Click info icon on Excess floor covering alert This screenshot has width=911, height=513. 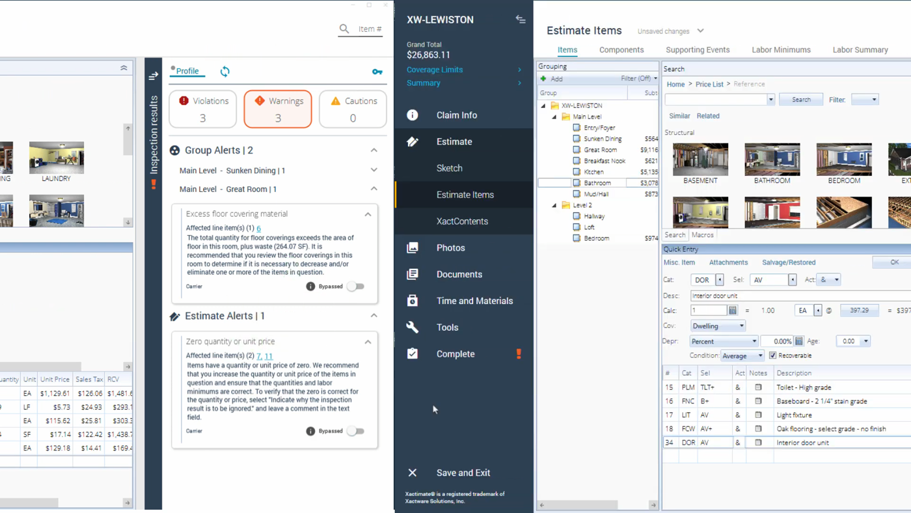click(310, 286)
